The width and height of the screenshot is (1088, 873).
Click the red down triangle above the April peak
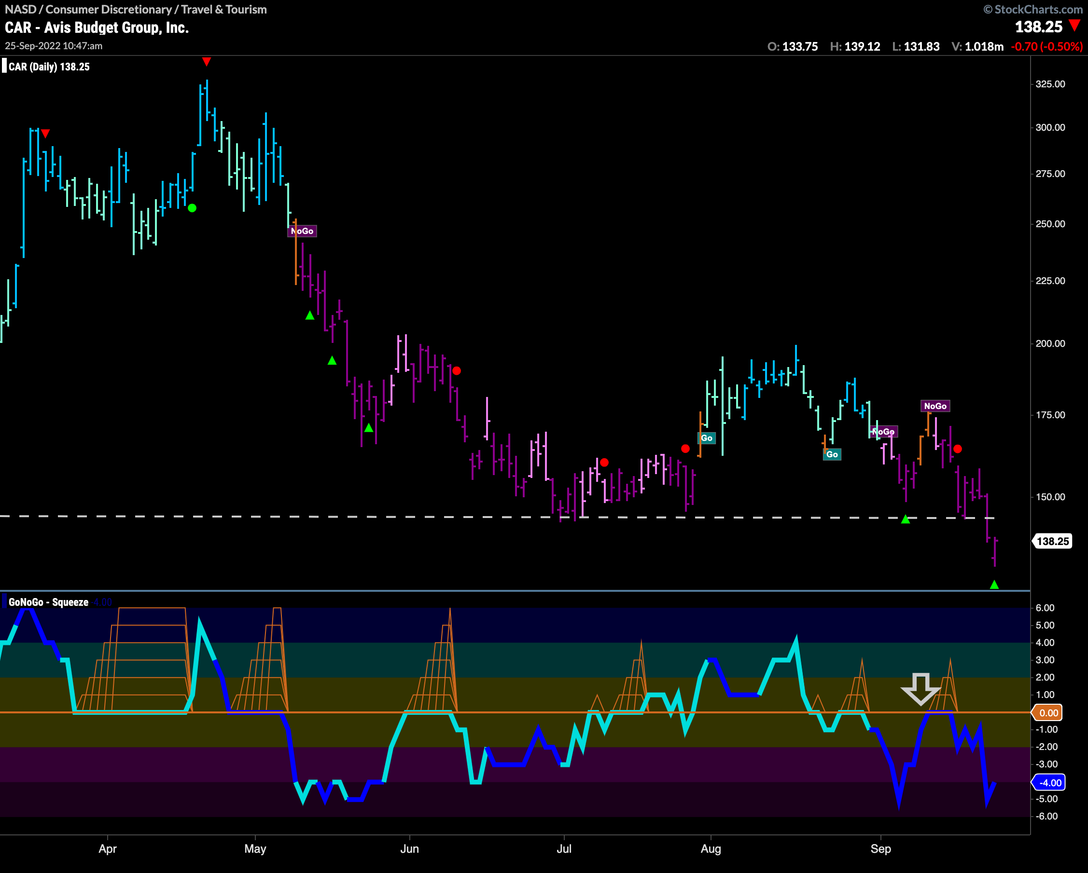click(207, 62)
